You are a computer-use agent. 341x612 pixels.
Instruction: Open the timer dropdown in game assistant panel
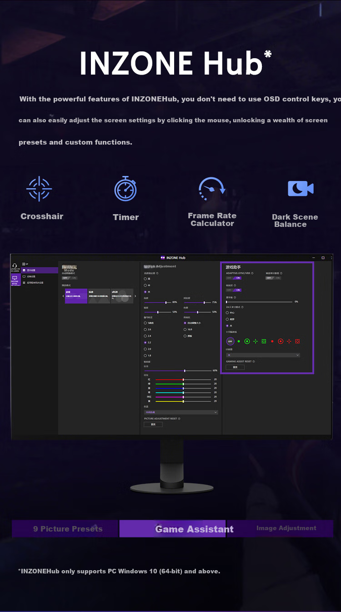(263, 355)
